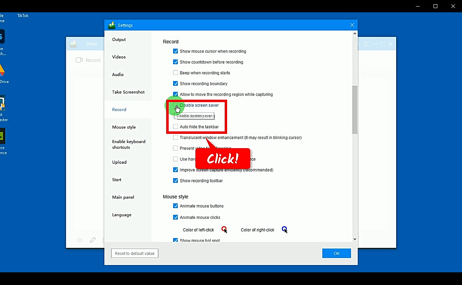Open the color of right-click picker
This screenshot has height=285, width=462.
coord(284,230)
